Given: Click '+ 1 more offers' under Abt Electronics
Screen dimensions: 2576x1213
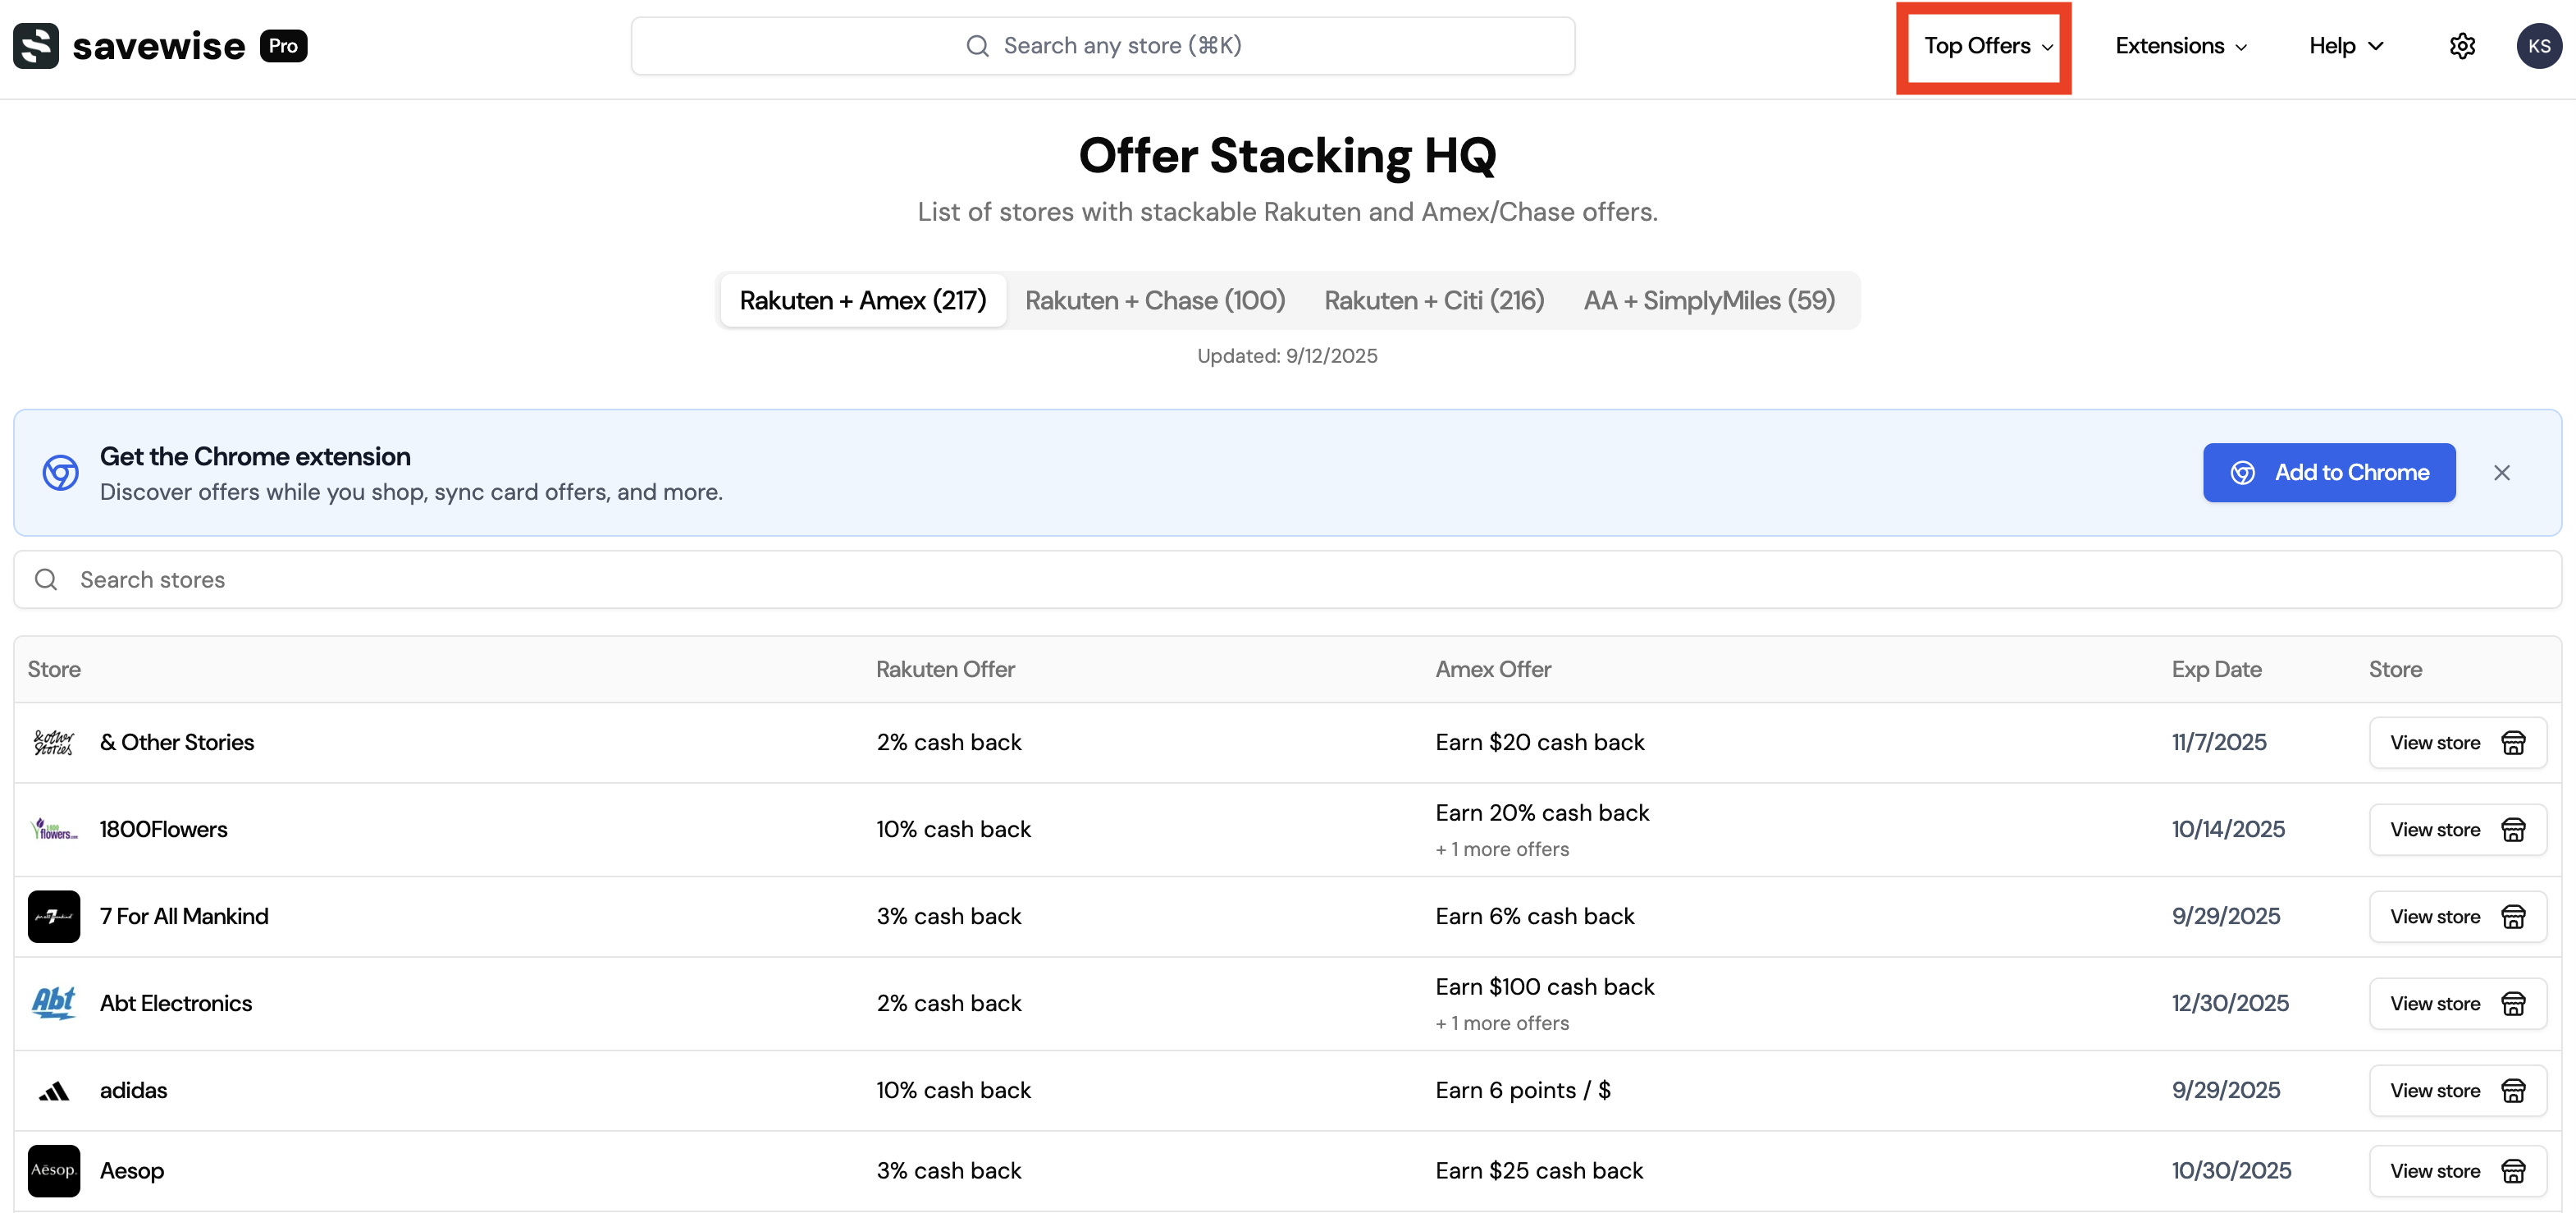Looking at the screenshot, I should (x=1502, y=1023).
